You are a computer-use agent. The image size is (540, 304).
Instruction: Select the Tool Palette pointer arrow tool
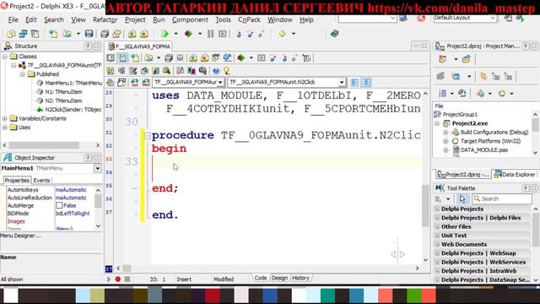(462, 199)
